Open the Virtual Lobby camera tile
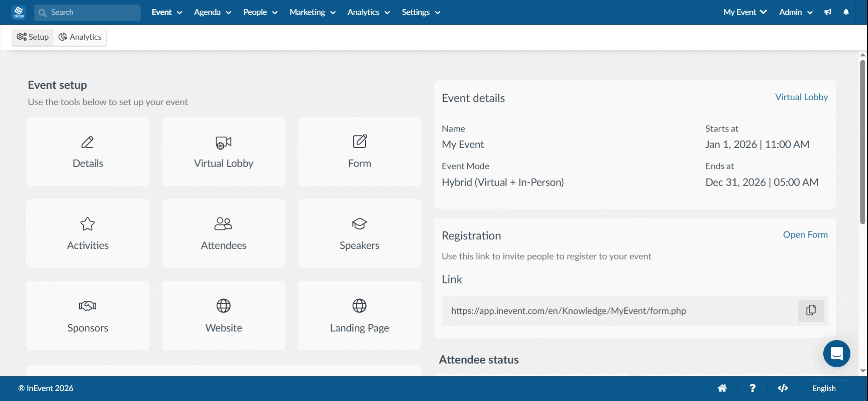Viewport: 868px width, 401px height. point(224,151)
